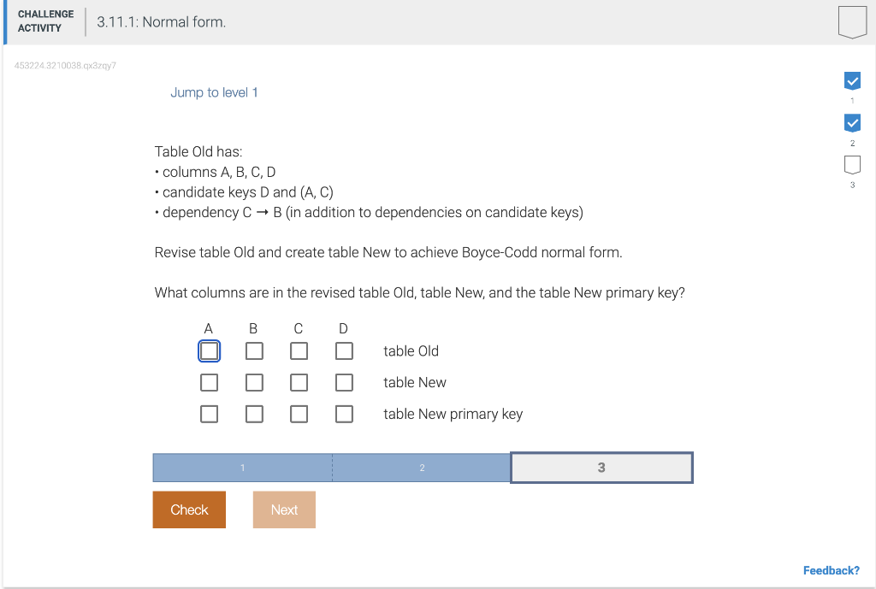Screen dimensions: 876x589
Task: Open the Feedback link at bottom right
Action: pyautogui.click(x=831, y=570)
